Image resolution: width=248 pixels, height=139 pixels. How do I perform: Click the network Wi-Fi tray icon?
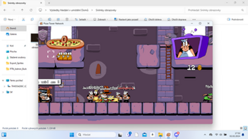point(217,134)
